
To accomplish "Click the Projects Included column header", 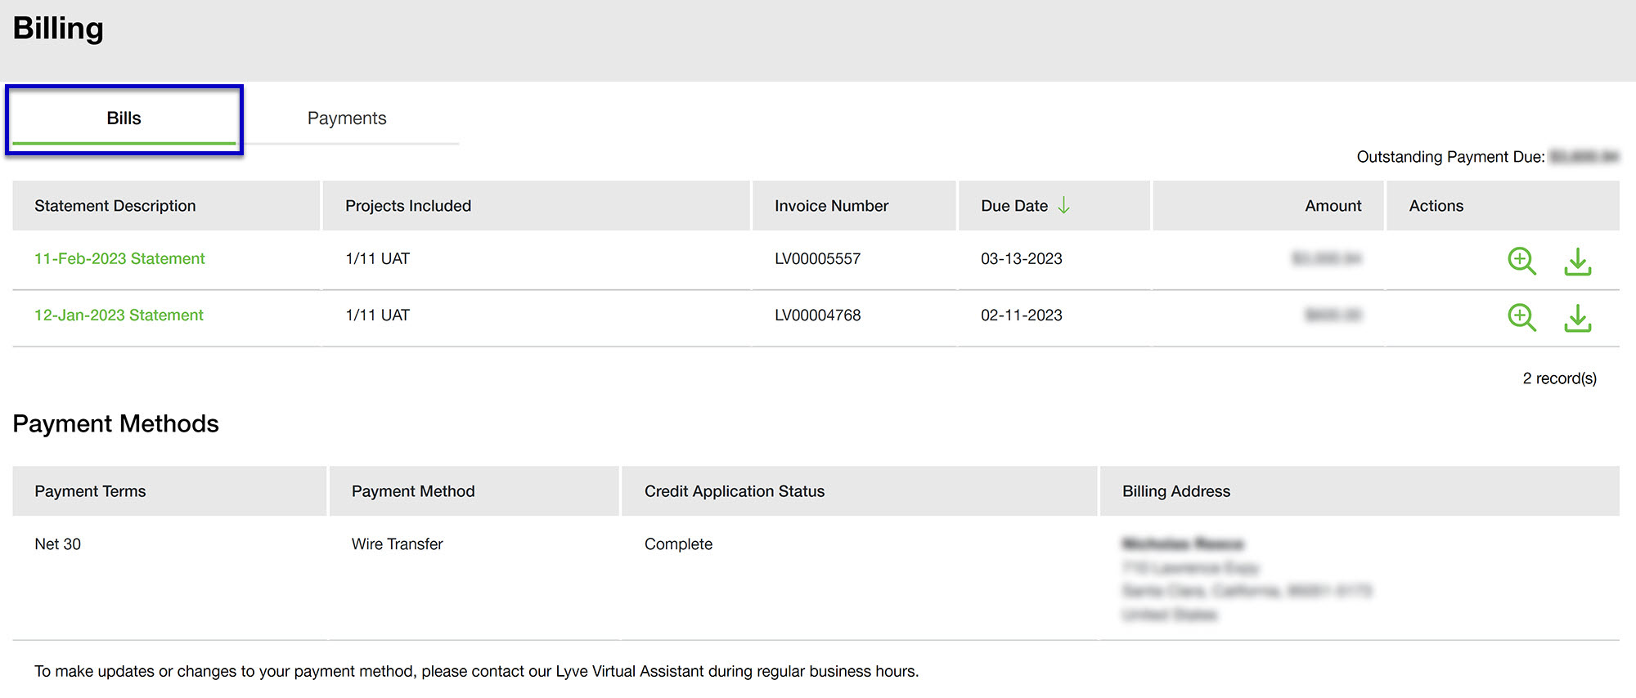I will coord(408,206).
